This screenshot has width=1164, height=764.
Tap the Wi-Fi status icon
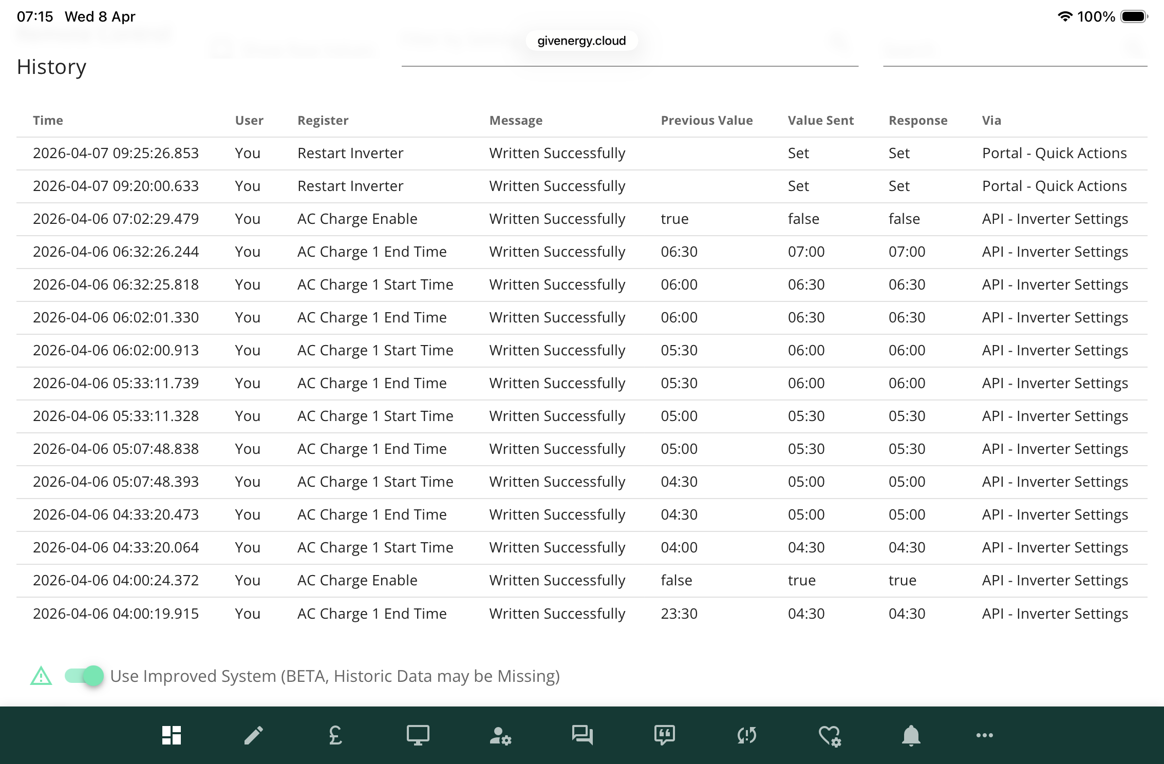click(1065, 16)
